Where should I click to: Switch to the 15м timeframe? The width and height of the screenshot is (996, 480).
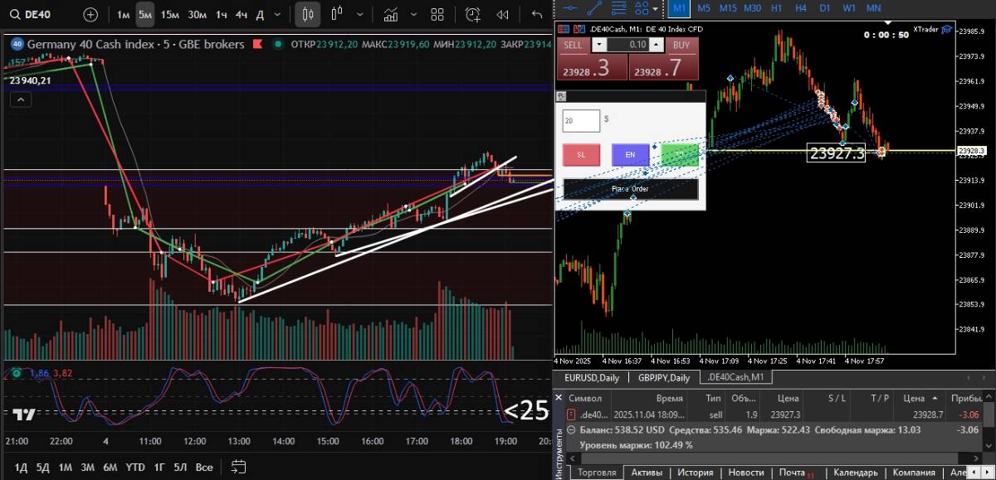click(170, 14)
